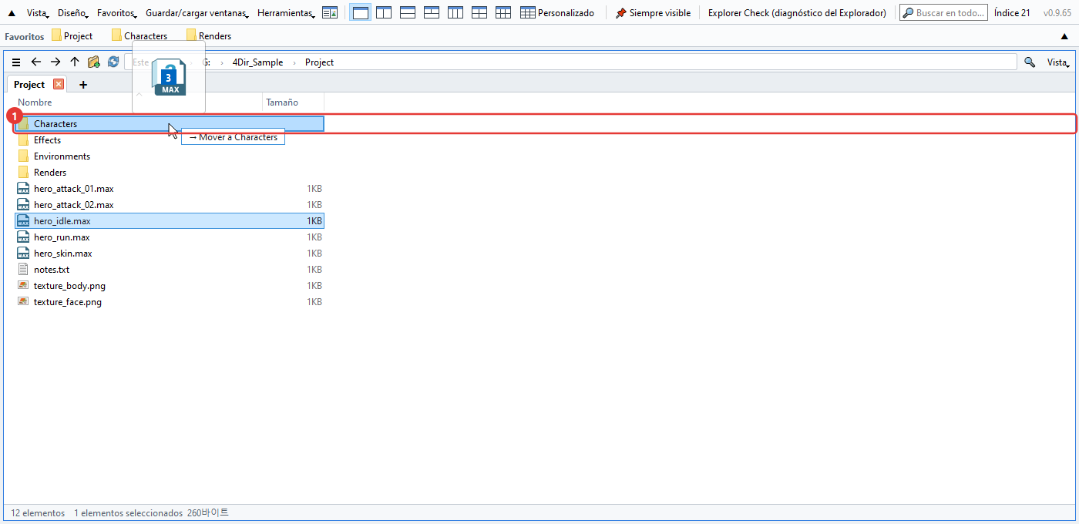Click the v0.9.65 version label
Viewport: 1079px width, 524px height.
1057,13
